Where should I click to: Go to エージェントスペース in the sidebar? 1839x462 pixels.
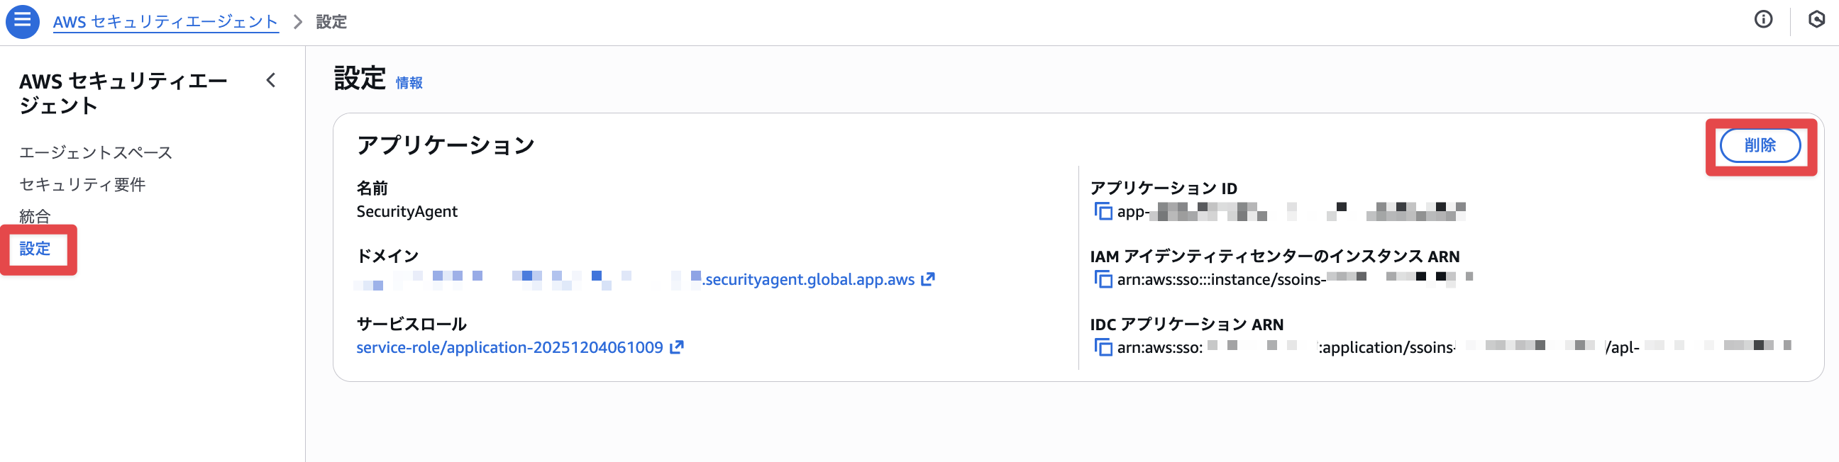click(96, 152)
